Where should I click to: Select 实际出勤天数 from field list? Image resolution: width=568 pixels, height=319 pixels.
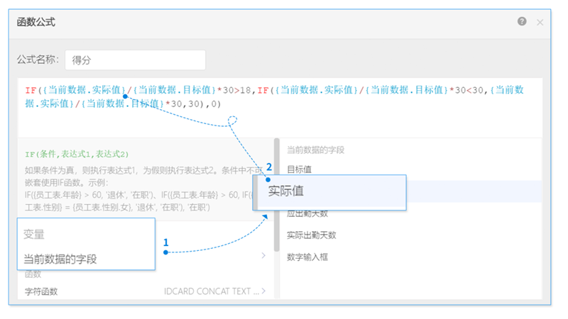click(311, 235)
